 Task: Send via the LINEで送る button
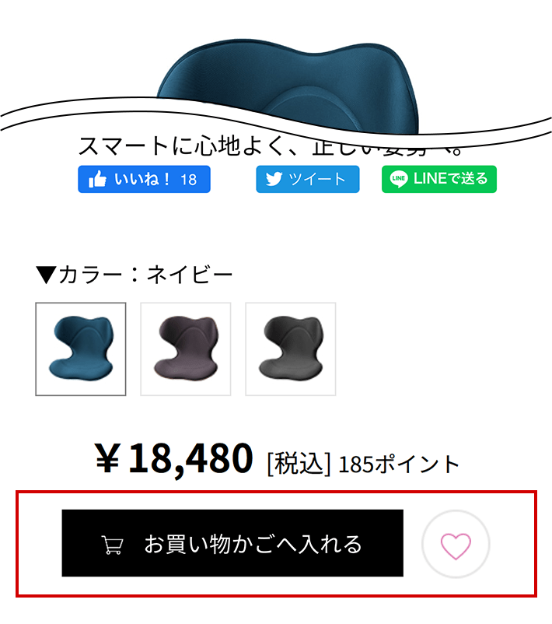(x=439, y=179)
